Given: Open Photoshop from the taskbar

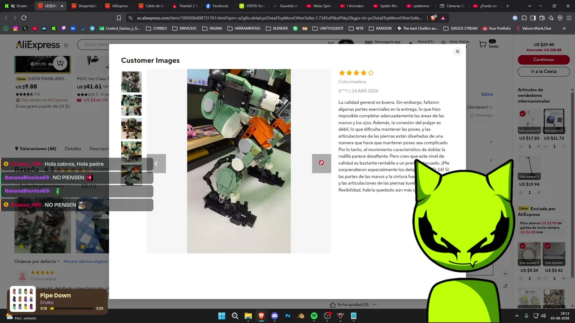Looking at the screenshot, I should click(288, 316).
